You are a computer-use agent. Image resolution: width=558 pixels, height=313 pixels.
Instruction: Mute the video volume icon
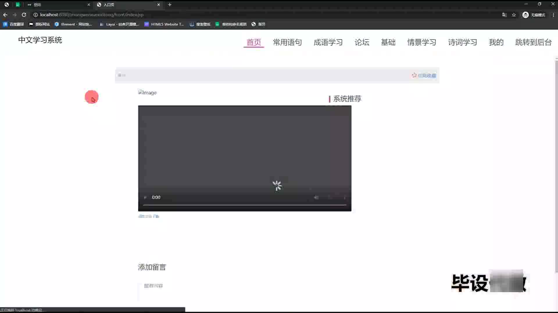pos(316,198)
